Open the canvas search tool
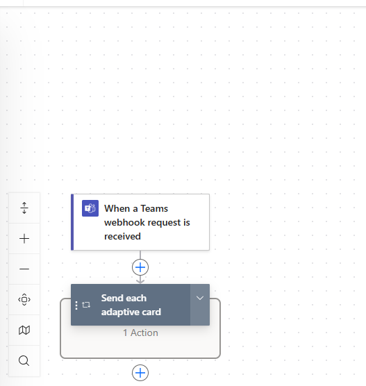This screenshot has height=386, width=366. coord(24,360)
